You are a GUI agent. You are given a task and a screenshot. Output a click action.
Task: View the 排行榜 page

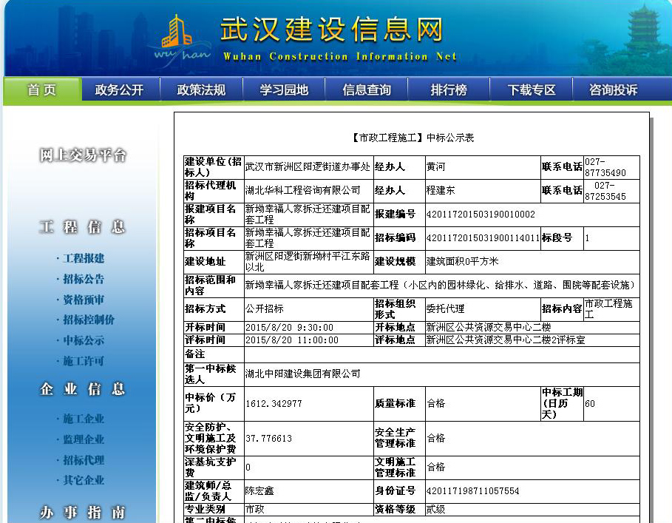(x=449, y=90)
